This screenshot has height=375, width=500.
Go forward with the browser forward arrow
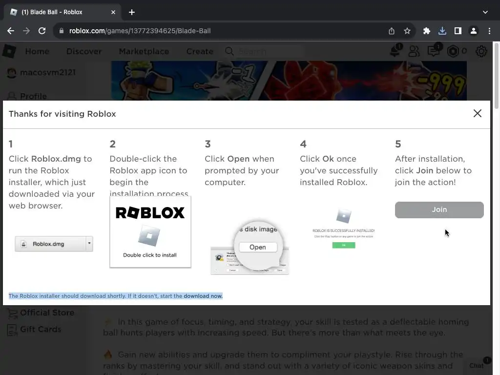click(x=26, y=31)
